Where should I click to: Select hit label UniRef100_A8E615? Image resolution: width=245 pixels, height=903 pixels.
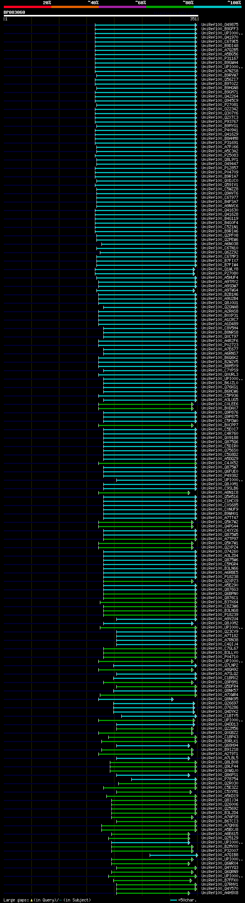click(220, 834)
